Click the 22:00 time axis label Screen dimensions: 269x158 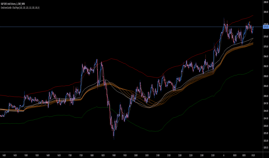point(180,155)
